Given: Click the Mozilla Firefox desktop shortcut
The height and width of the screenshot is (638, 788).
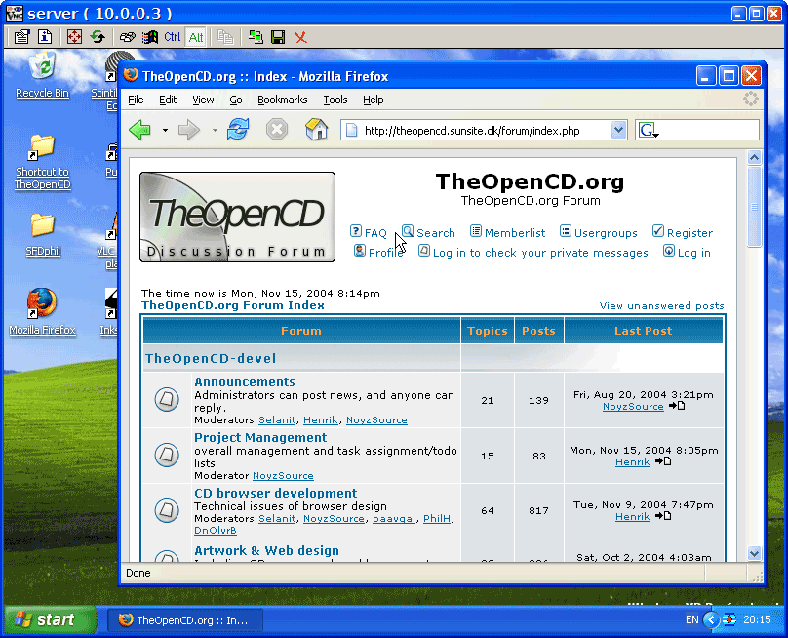Looking at the screenshot, I should click(42, 312).
